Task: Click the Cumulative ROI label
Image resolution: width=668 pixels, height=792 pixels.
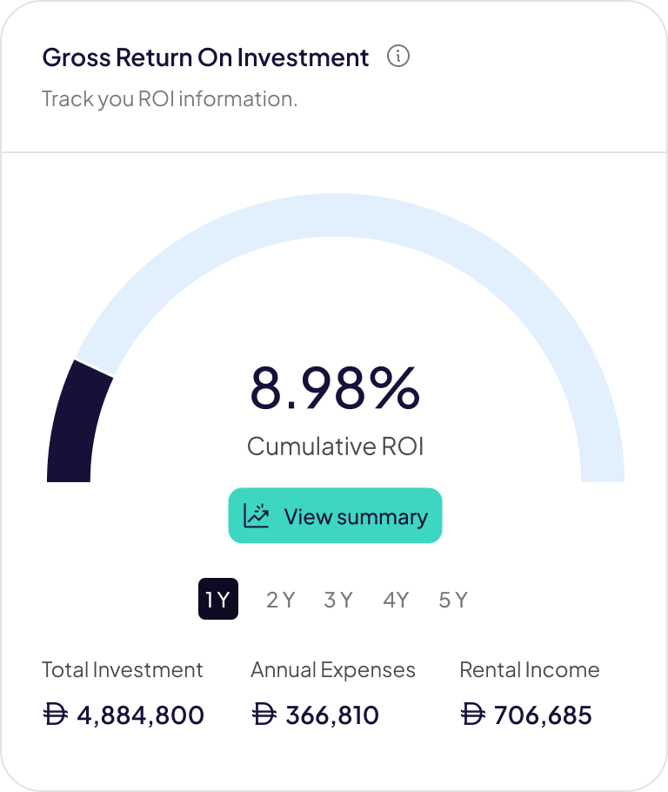Action: 335,446
